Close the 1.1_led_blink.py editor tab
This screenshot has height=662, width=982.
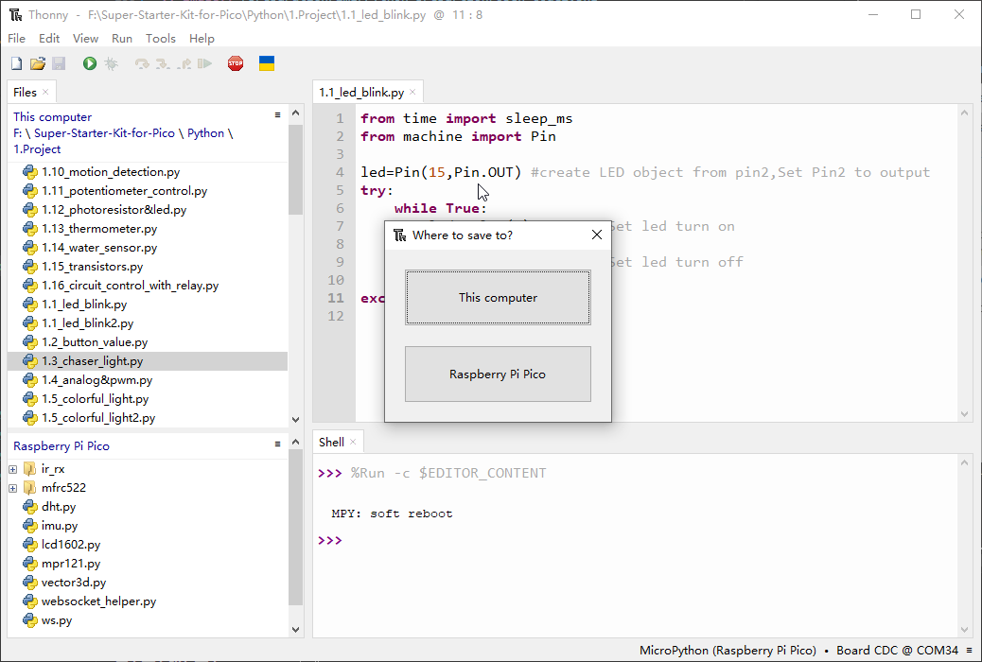tap(412, 92)
